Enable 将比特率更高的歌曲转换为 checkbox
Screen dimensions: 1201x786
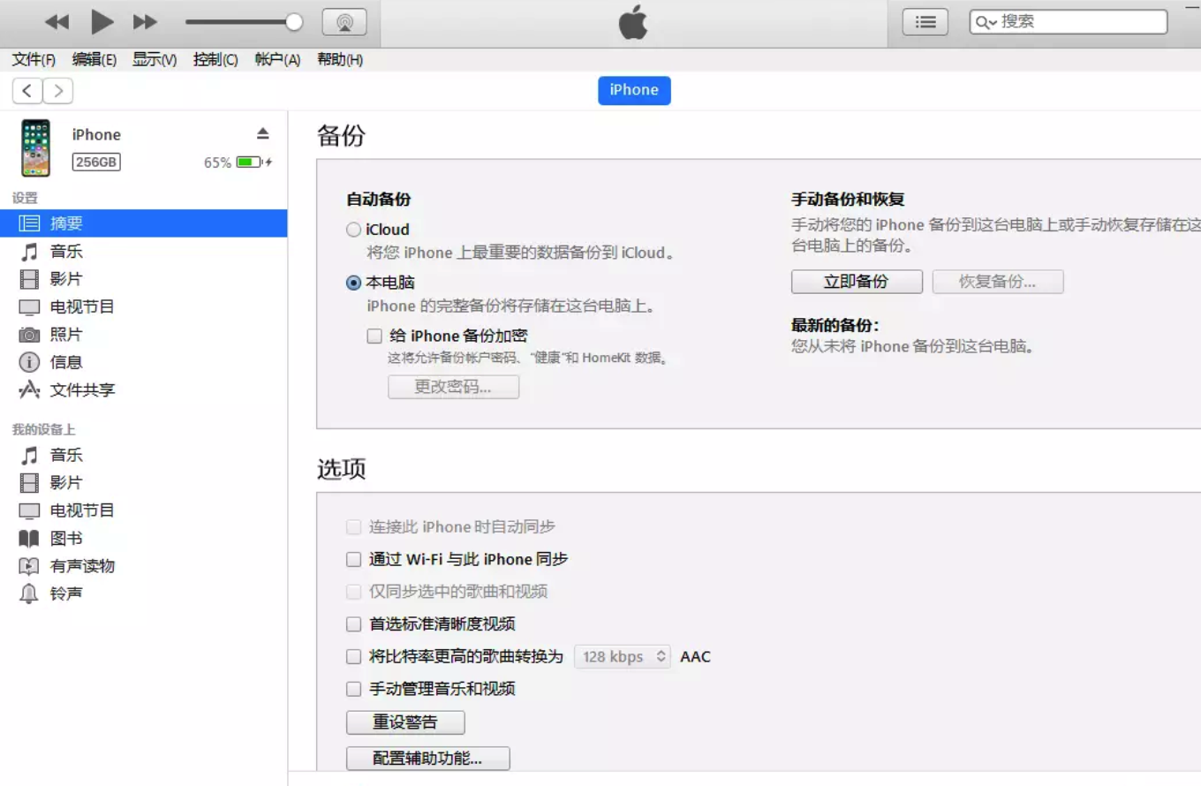(x=354, y=656)
